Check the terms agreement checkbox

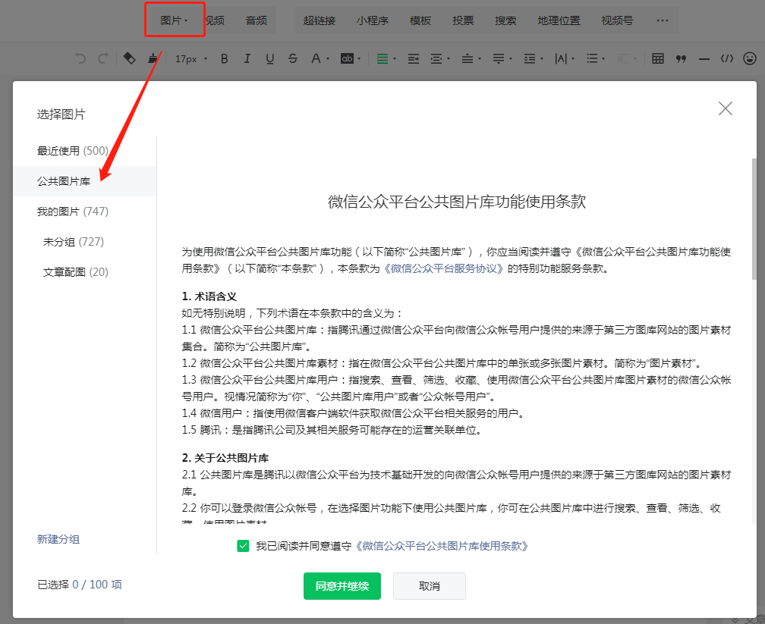tap(243, 544)
